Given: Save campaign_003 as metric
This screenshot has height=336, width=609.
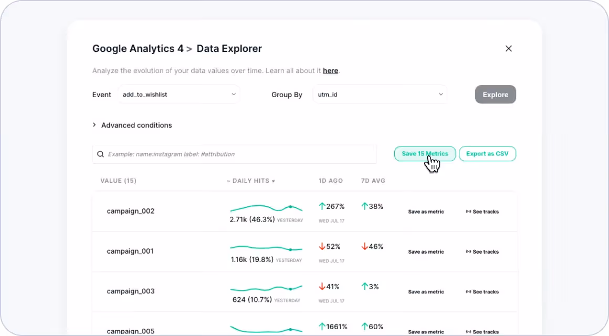Looking at the screenshot, I should (x=426, y=292).
